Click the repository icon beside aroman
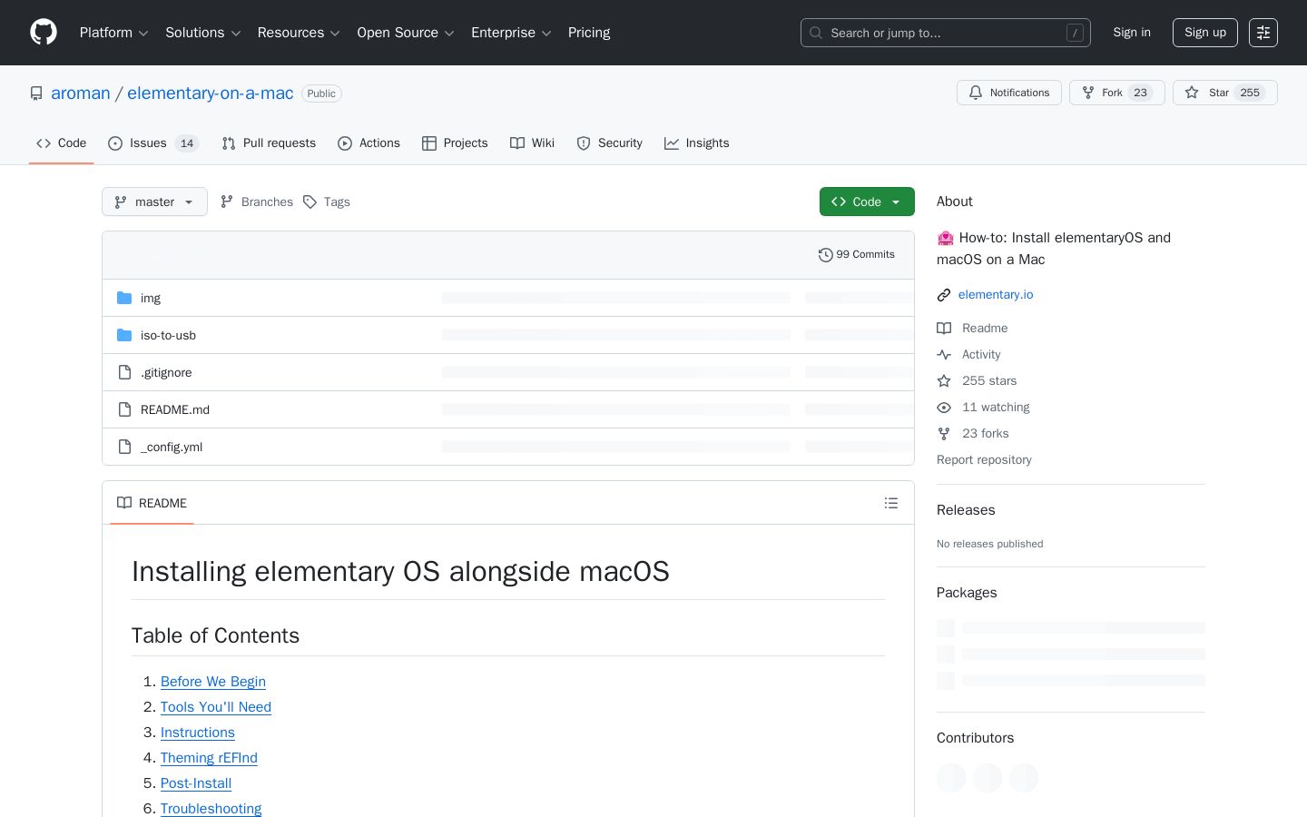Image resolution: width=1307 pixels, height=817 pixels. pyautogui.click(x=36, y=94)
